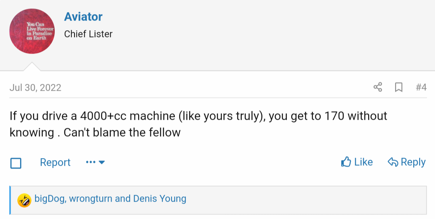Tick the post selection checkbox

16,163
